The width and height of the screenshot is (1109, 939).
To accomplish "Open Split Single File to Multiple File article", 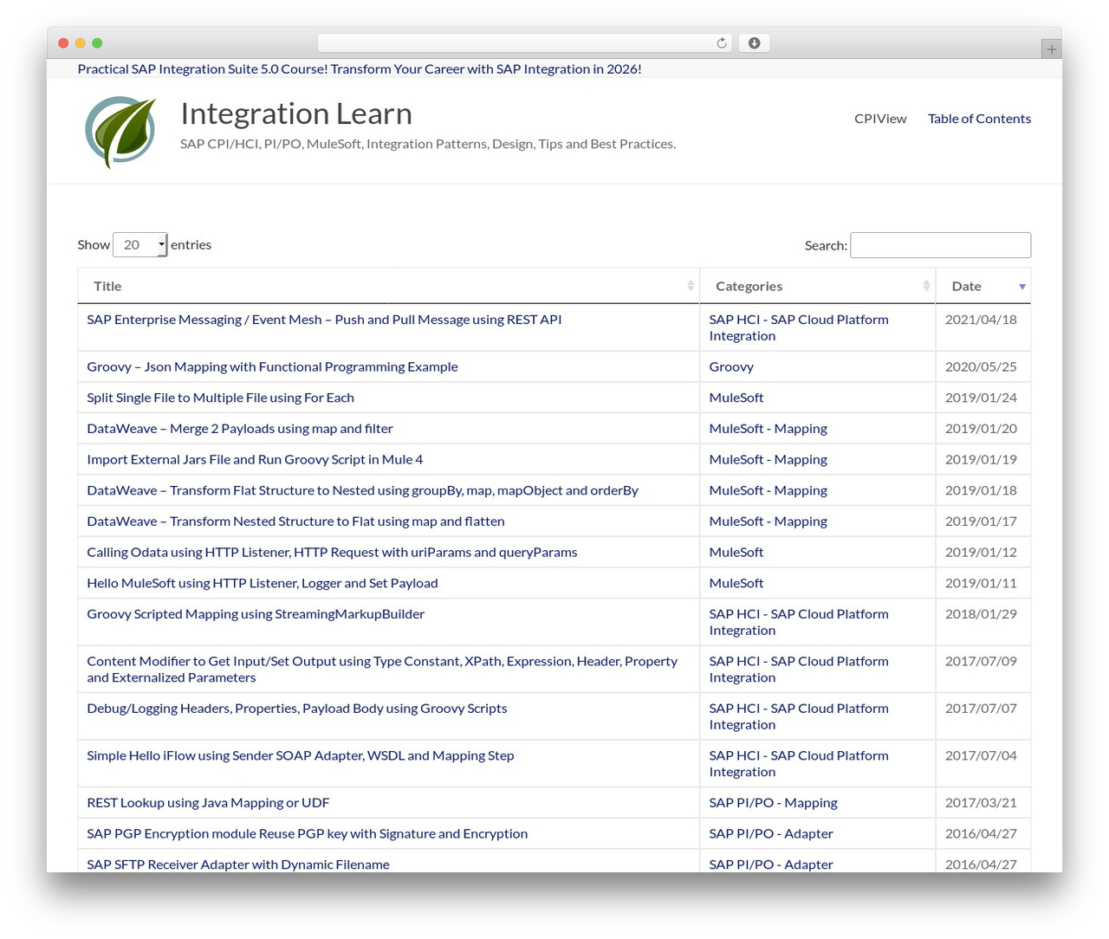I will (x=220, y=398).
